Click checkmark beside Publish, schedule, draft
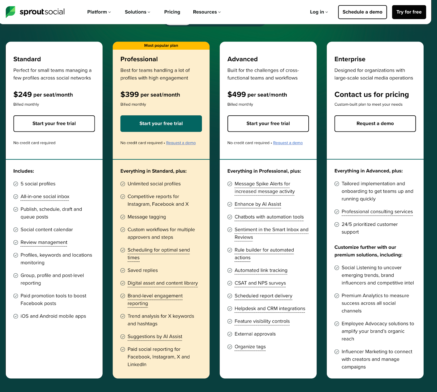Image resolution: width=437 pixels, height=392 pixels. coord(16,210)
